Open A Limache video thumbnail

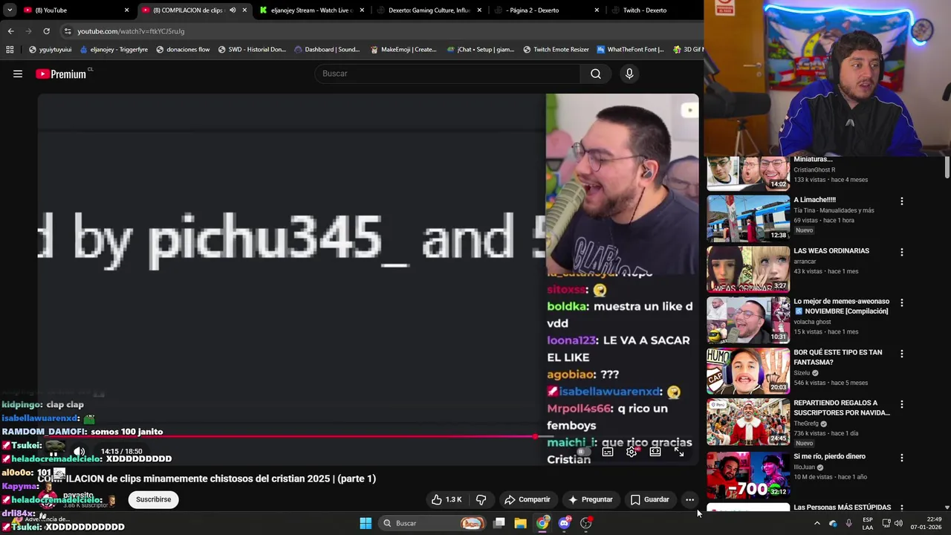point(748,218)
